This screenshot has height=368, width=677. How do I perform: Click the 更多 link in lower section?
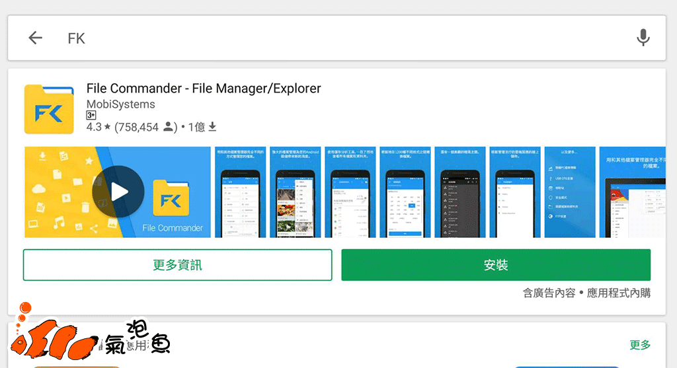pos(640,345)
